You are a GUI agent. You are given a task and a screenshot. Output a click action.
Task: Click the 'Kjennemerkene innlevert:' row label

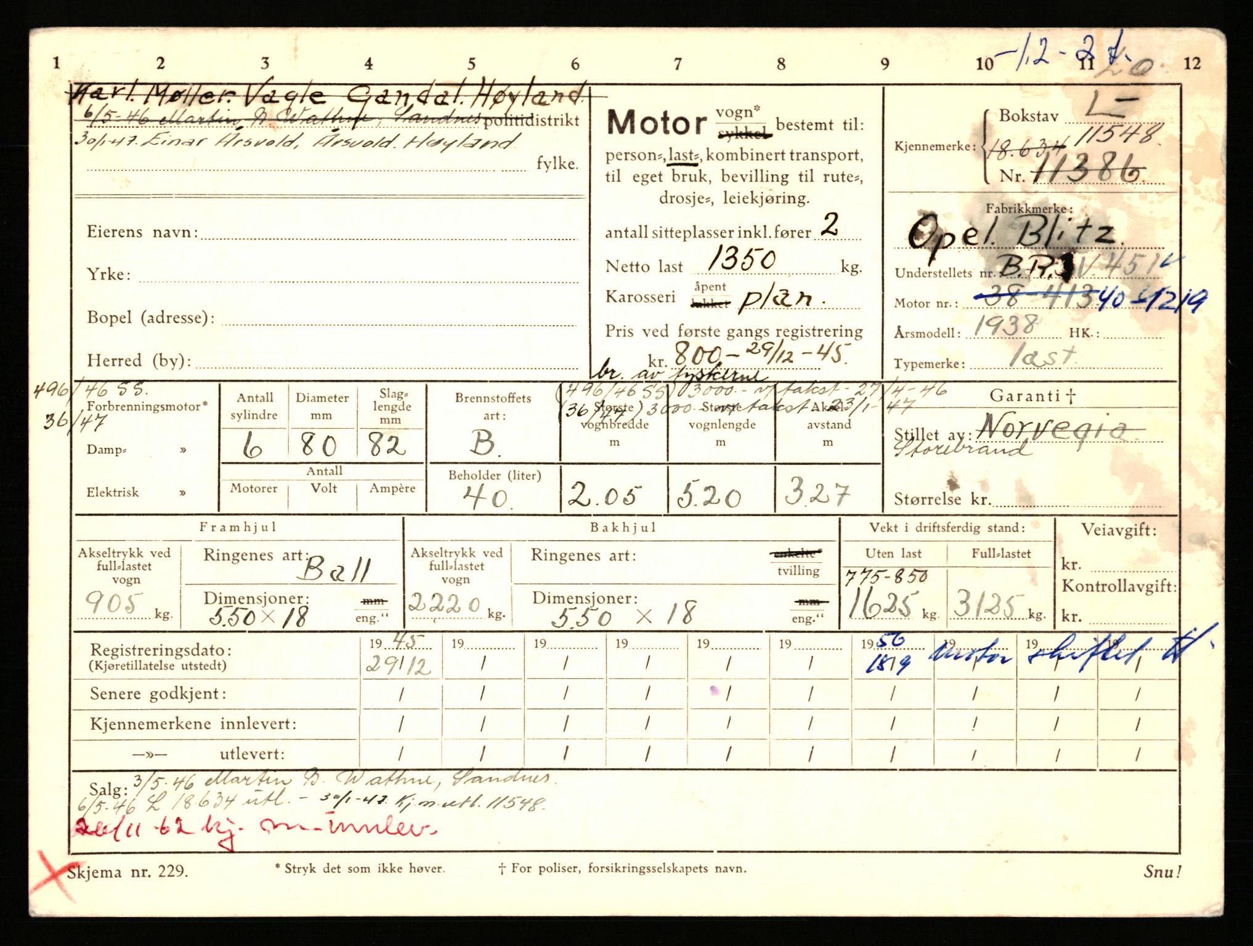tap(193, 724)
